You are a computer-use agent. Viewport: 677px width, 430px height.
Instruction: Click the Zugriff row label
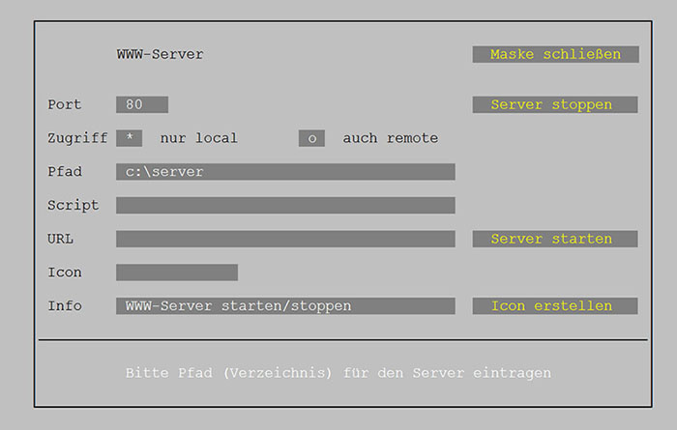pos(77,138)
